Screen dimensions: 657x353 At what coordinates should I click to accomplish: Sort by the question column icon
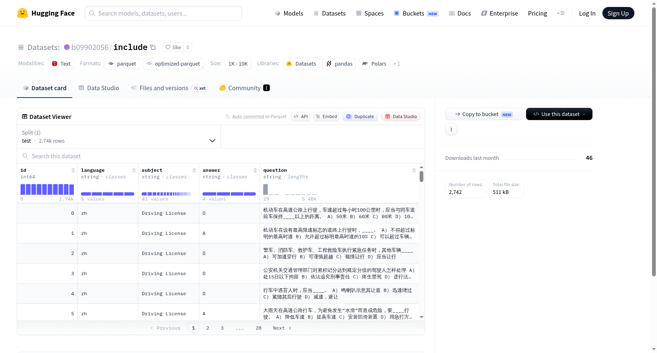(414, 170)
